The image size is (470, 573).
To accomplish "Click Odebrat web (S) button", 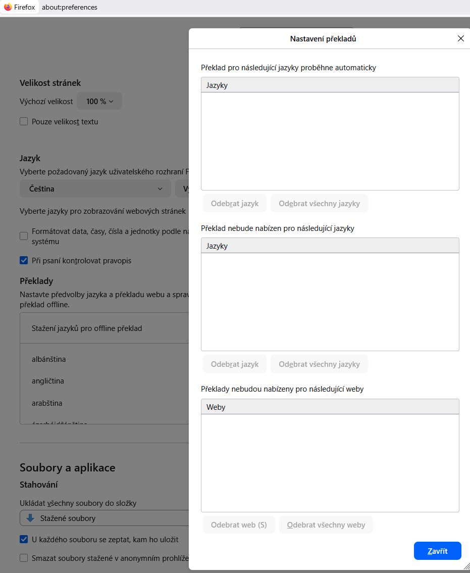I will [239, 525].
